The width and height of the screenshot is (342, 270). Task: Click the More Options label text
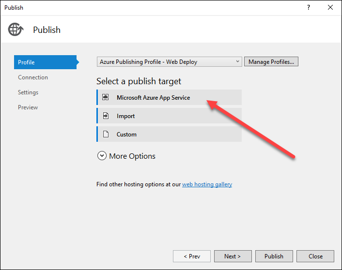[132, 156]
